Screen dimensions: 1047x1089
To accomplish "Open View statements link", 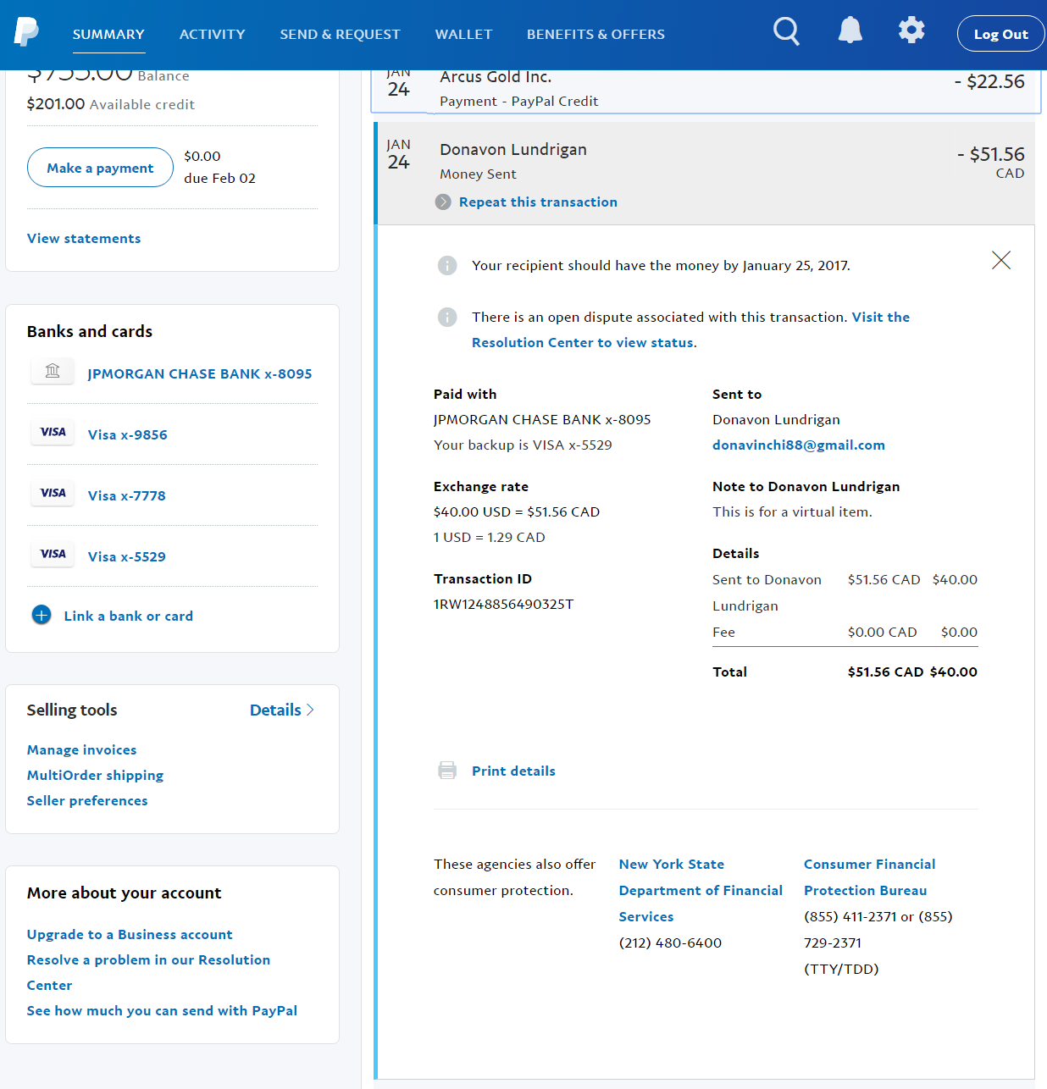I will [x=84, y=238].
